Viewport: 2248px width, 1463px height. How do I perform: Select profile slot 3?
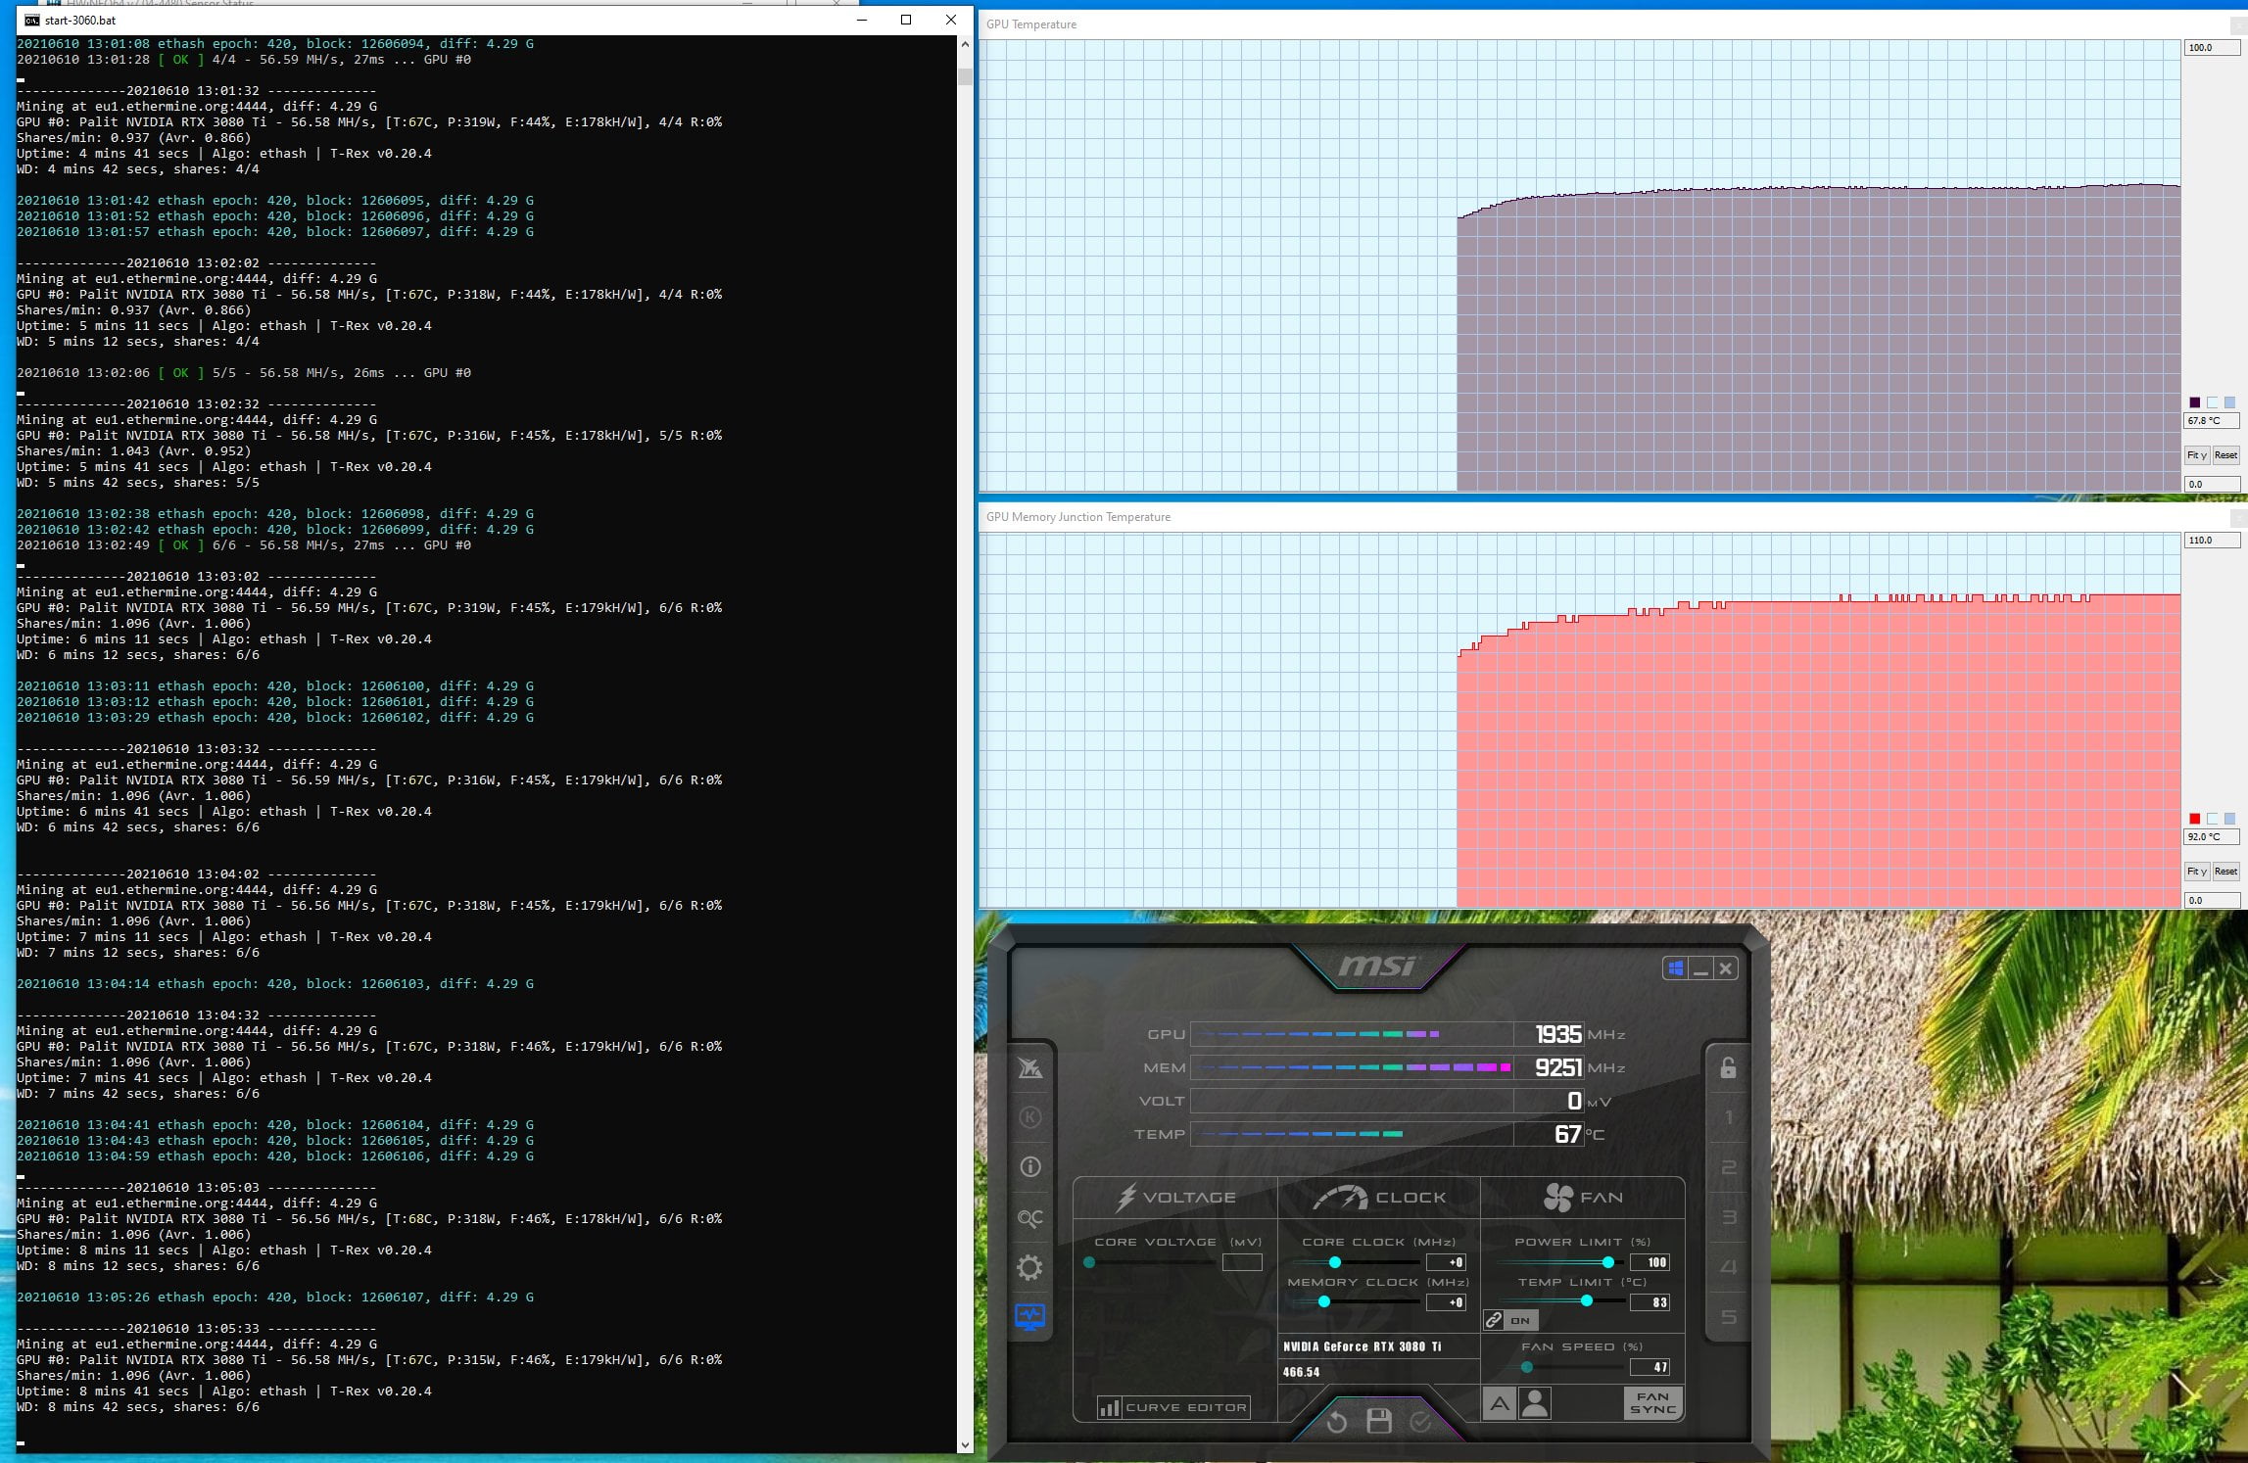(x=1728, y=1217)
